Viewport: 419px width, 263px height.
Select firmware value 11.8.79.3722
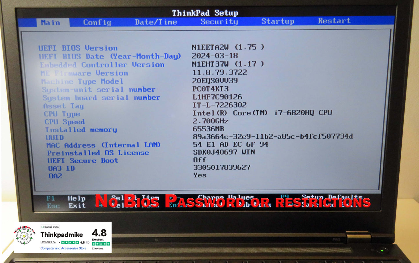pyautogui.click(x=220, y=72)
